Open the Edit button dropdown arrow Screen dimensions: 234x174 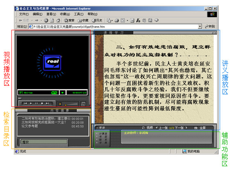[127, 20]
